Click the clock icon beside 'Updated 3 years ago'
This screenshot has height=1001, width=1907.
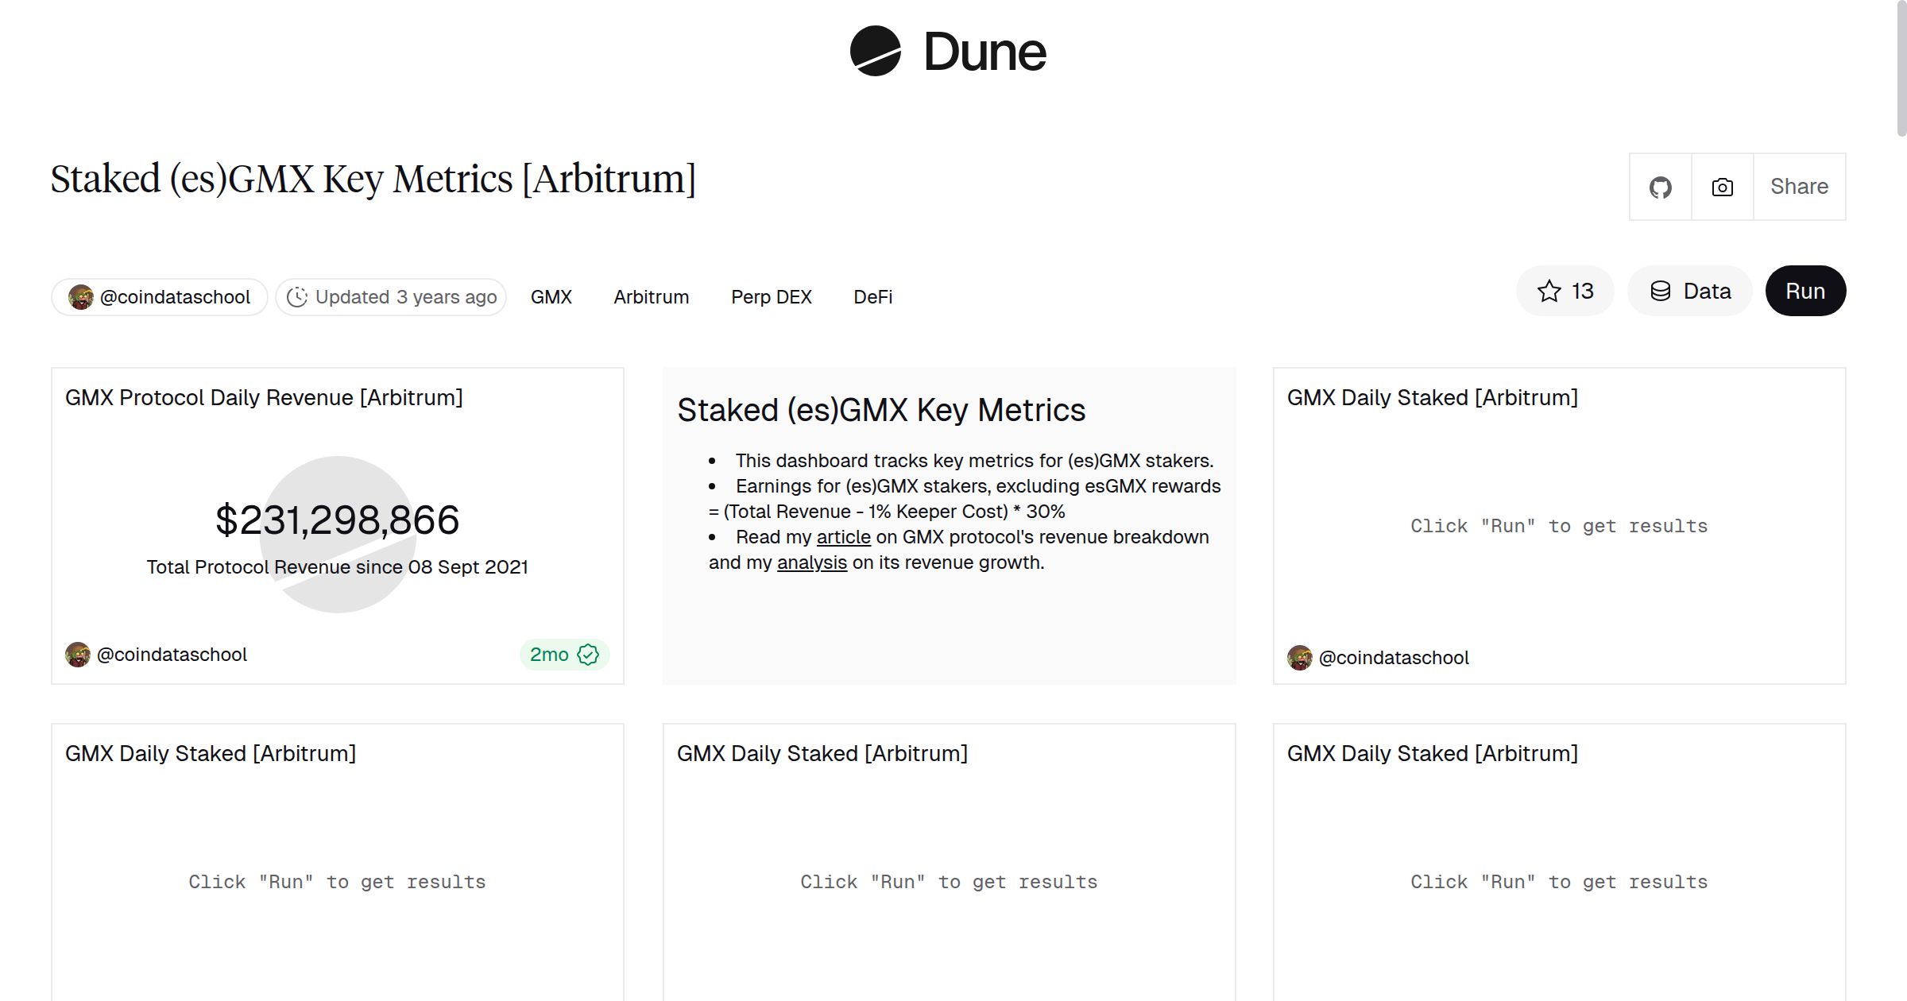tap(297, 296)
